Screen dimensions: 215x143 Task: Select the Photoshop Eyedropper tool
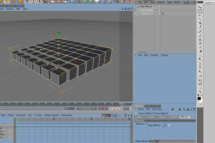(x=200, y=27)
